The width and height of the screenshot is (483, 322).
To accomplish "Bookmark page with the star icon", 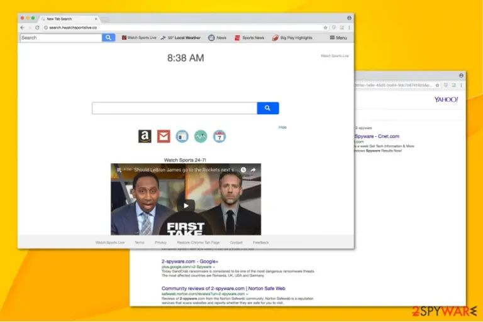I will point(325,28).
